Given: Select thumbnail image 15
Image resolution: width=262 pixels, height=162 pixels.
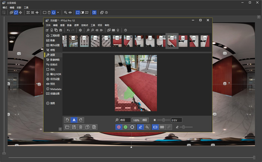Looking at the screenshot, I should click(x=84, y=41).
